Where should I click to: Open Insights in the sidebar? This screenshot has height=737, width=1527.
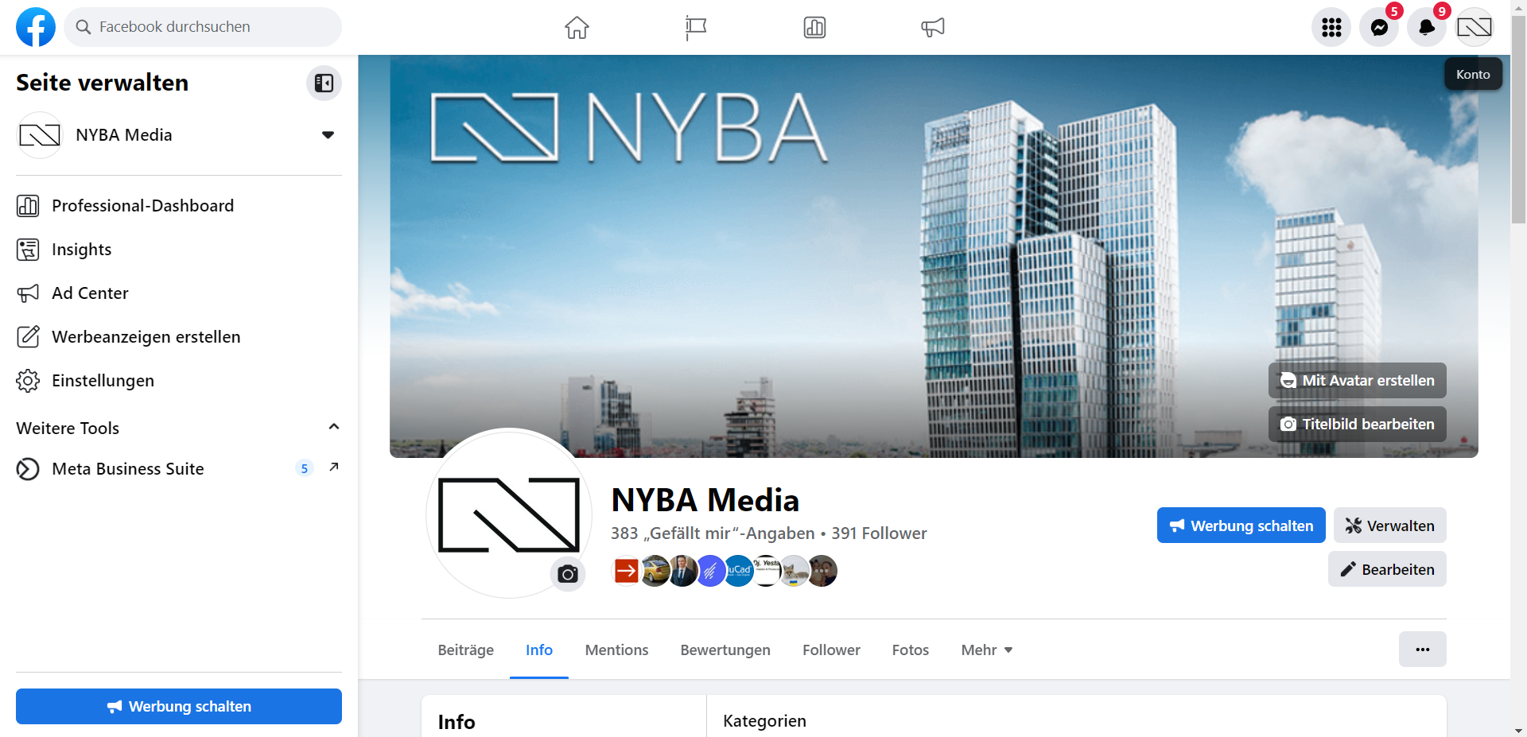[179, 250]
